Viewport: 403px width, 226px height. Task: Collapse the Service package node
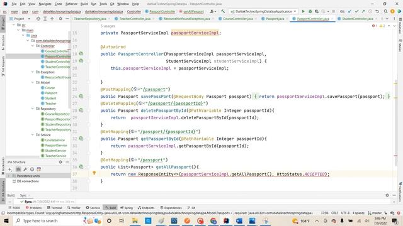(33, 135)
